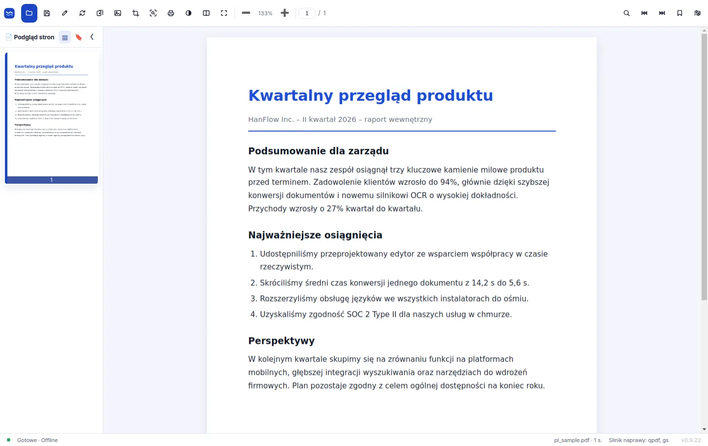Click the page number input field

coord(307,13)
